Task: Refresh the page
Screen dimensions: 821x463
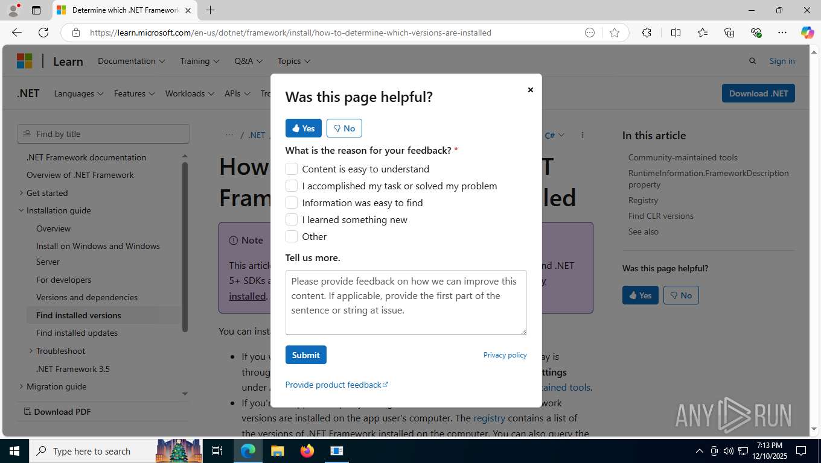Action: 43,33
